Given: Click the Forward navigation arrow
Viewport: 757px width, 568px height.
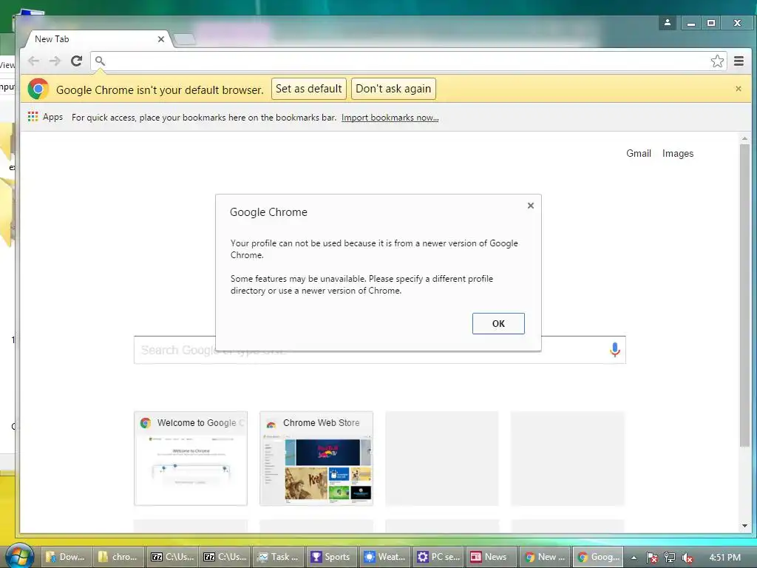Looking at the screenshot, I should pos(55,61).
